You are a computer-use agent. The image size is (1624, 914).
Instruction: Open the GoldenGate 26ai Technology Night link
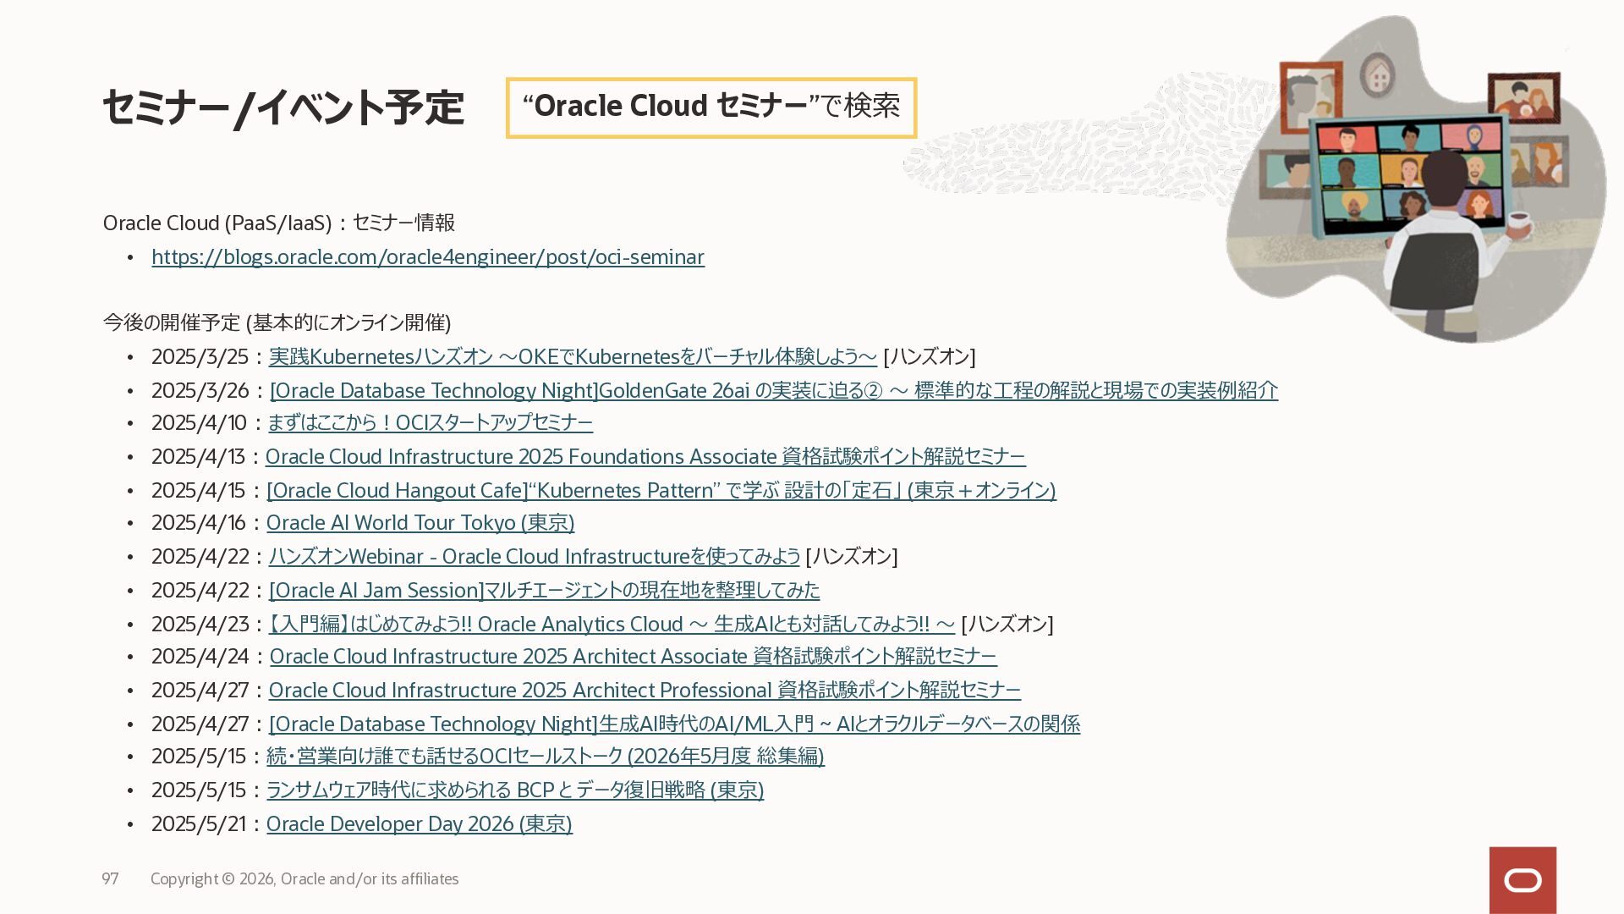pos(773,391)
